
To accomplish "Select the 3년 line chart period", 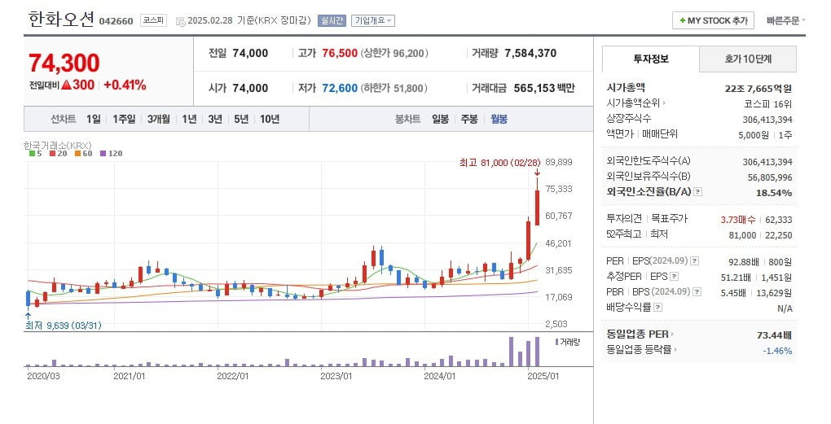I will 215,119.
